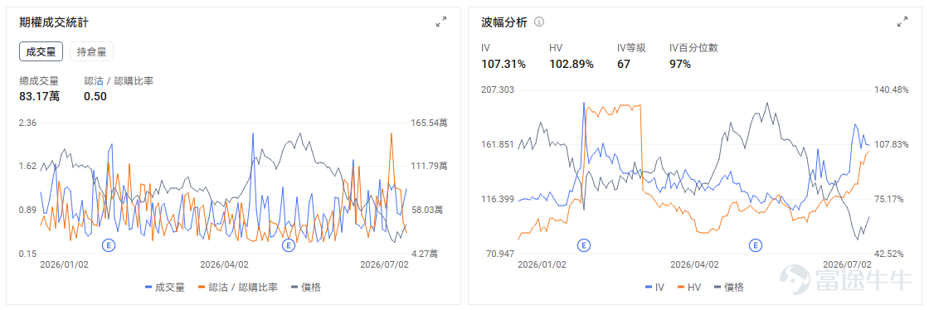Click first earnings E marker in volatility chart
Screen dimensions: 929x310
pyautogui.click(x=584, y=245)
